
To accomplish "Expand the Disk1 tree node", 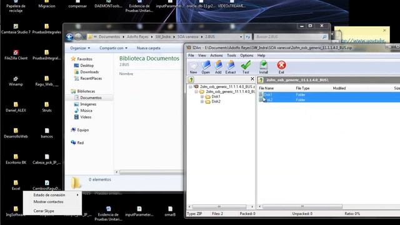I will coord(202,97).
